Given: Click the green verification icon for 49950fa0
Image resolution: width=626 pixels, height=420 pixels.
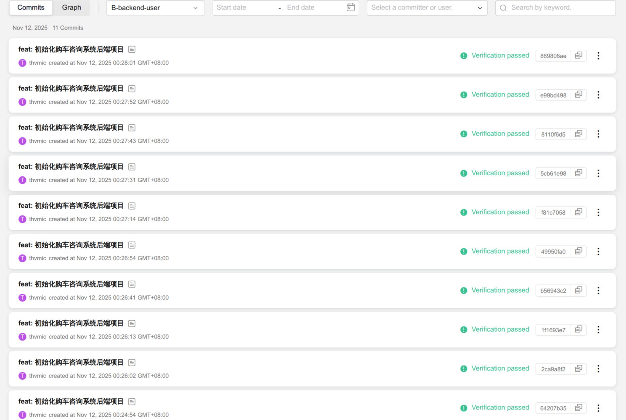Looking at the screenshot, I should point(464,251).
